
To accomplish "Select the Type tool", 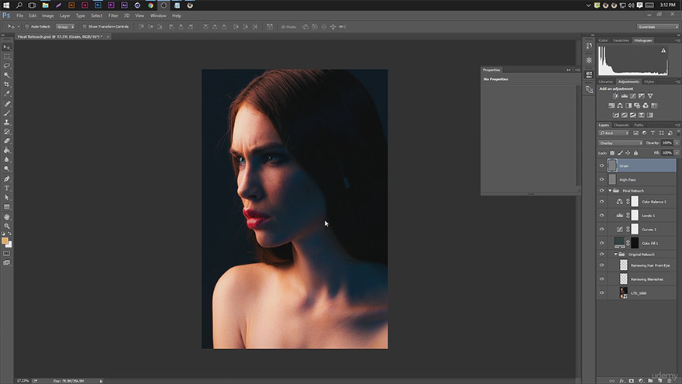I will pyautogui.click(x=6, y=188).
